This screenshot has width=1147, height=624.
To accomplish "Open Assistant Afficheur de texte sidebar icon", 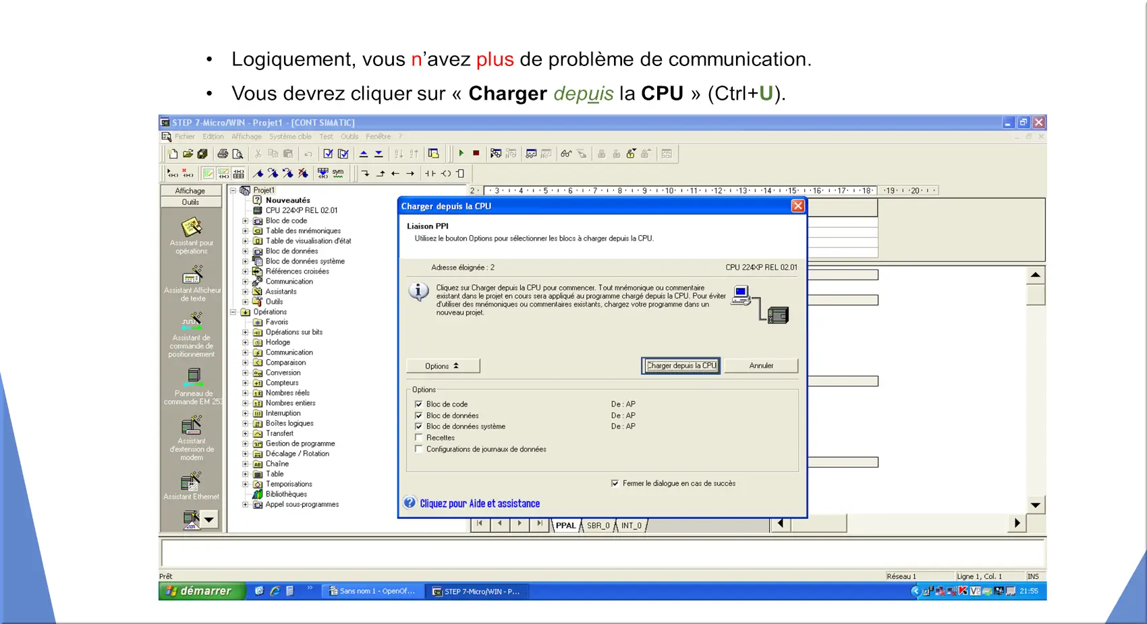I will [192, 283].
